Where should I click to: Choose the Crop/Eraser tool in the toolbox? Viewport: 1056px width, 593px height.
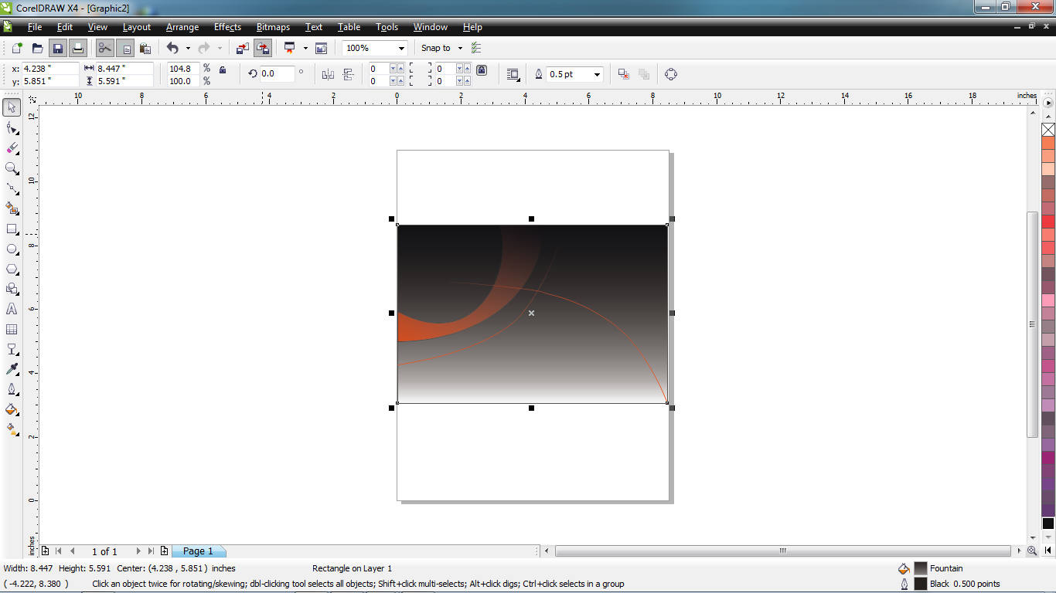(x=12, y=147)
